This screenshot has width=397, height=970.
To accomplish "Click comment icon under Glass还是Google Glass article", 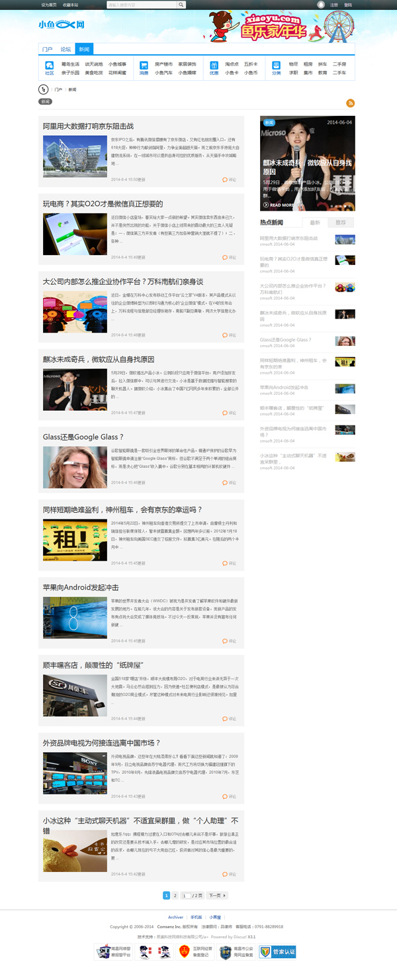I will click(225, 483).
